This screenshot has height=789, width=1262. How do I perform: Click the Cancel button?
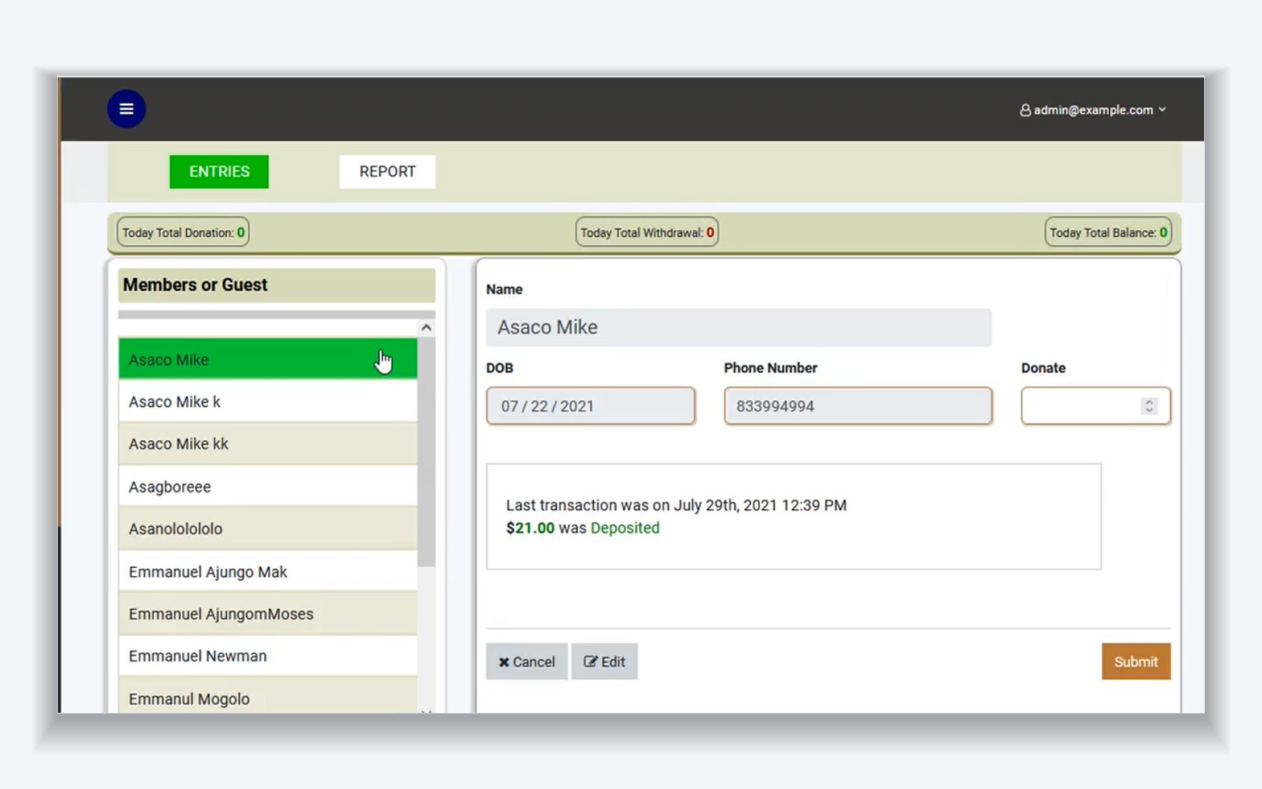pos(526,661)
